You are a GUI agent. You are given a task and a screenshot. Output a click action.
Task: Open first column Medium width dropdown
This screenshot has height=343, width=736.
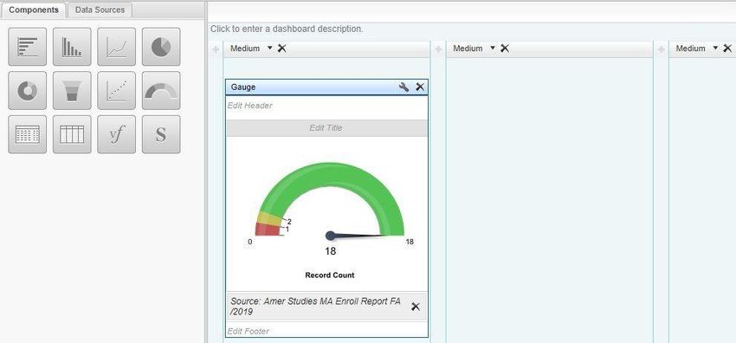[270, 48]
